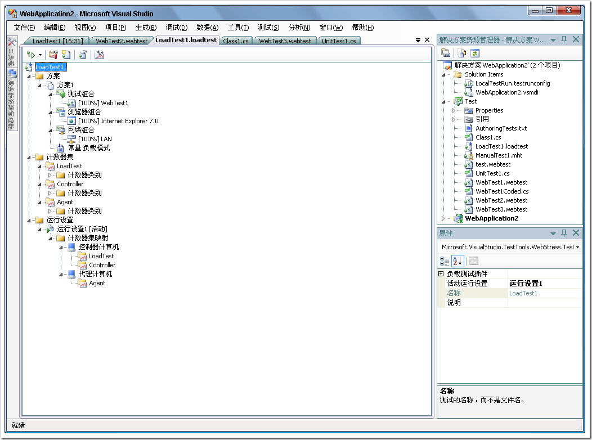Click the Property Pages icon in Properties panel
Image resolution: width=592 pixels, height=440 pixels.
click(x=474, y=261)
